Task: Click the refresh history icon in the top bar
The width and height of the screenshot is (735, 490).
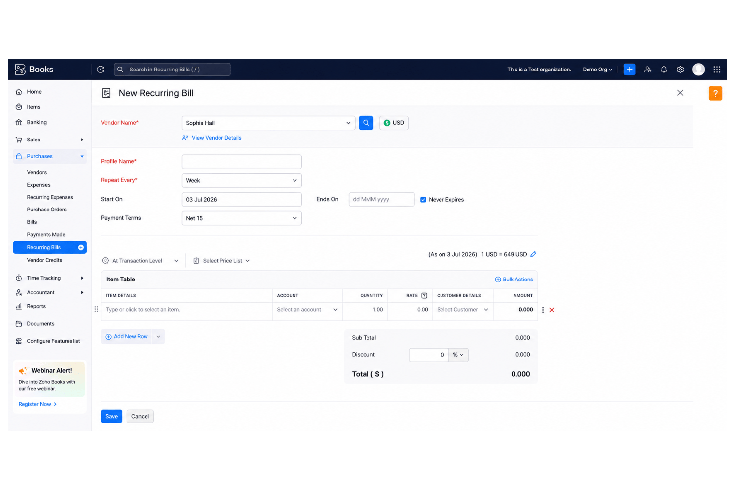Action: click(101, 70)
